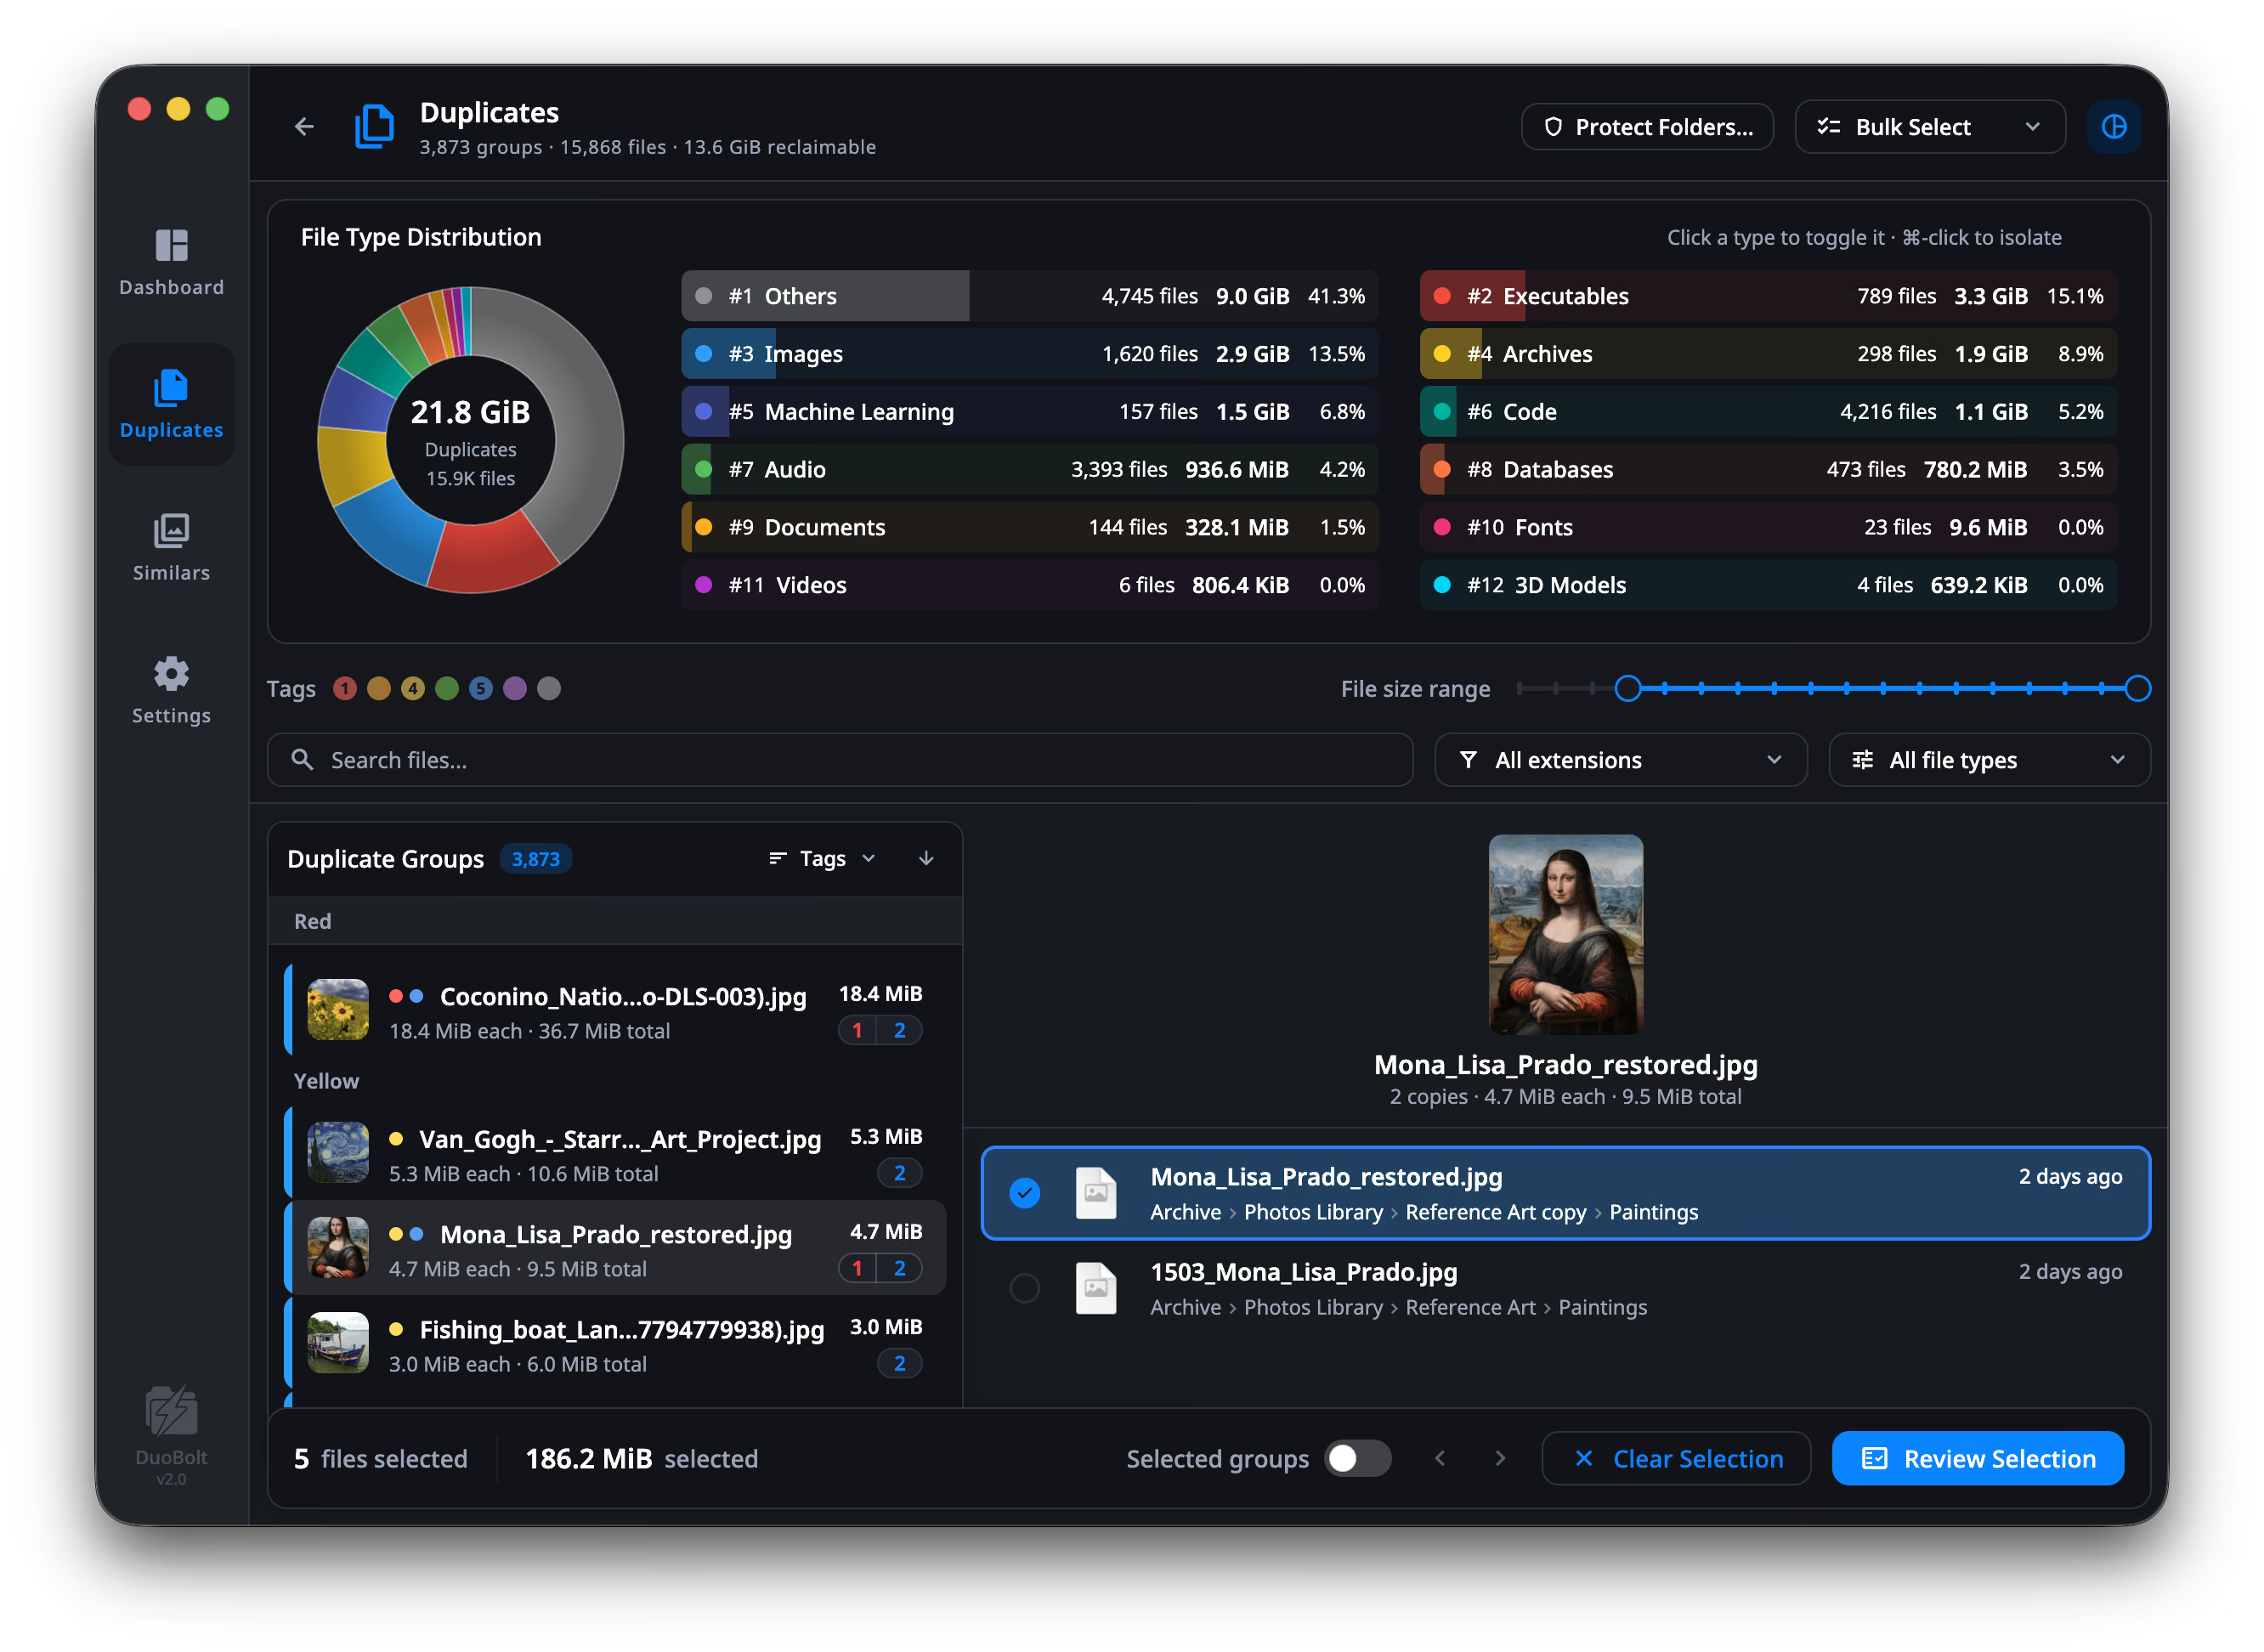Click Mona Lisa thumbnail in groups list
Screen dimensions: 2264x1652
click(338, 1248)
